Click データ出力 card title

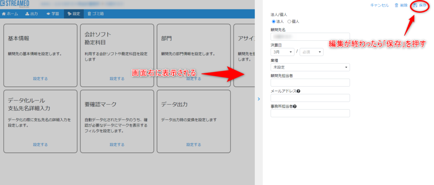point(174,104)
